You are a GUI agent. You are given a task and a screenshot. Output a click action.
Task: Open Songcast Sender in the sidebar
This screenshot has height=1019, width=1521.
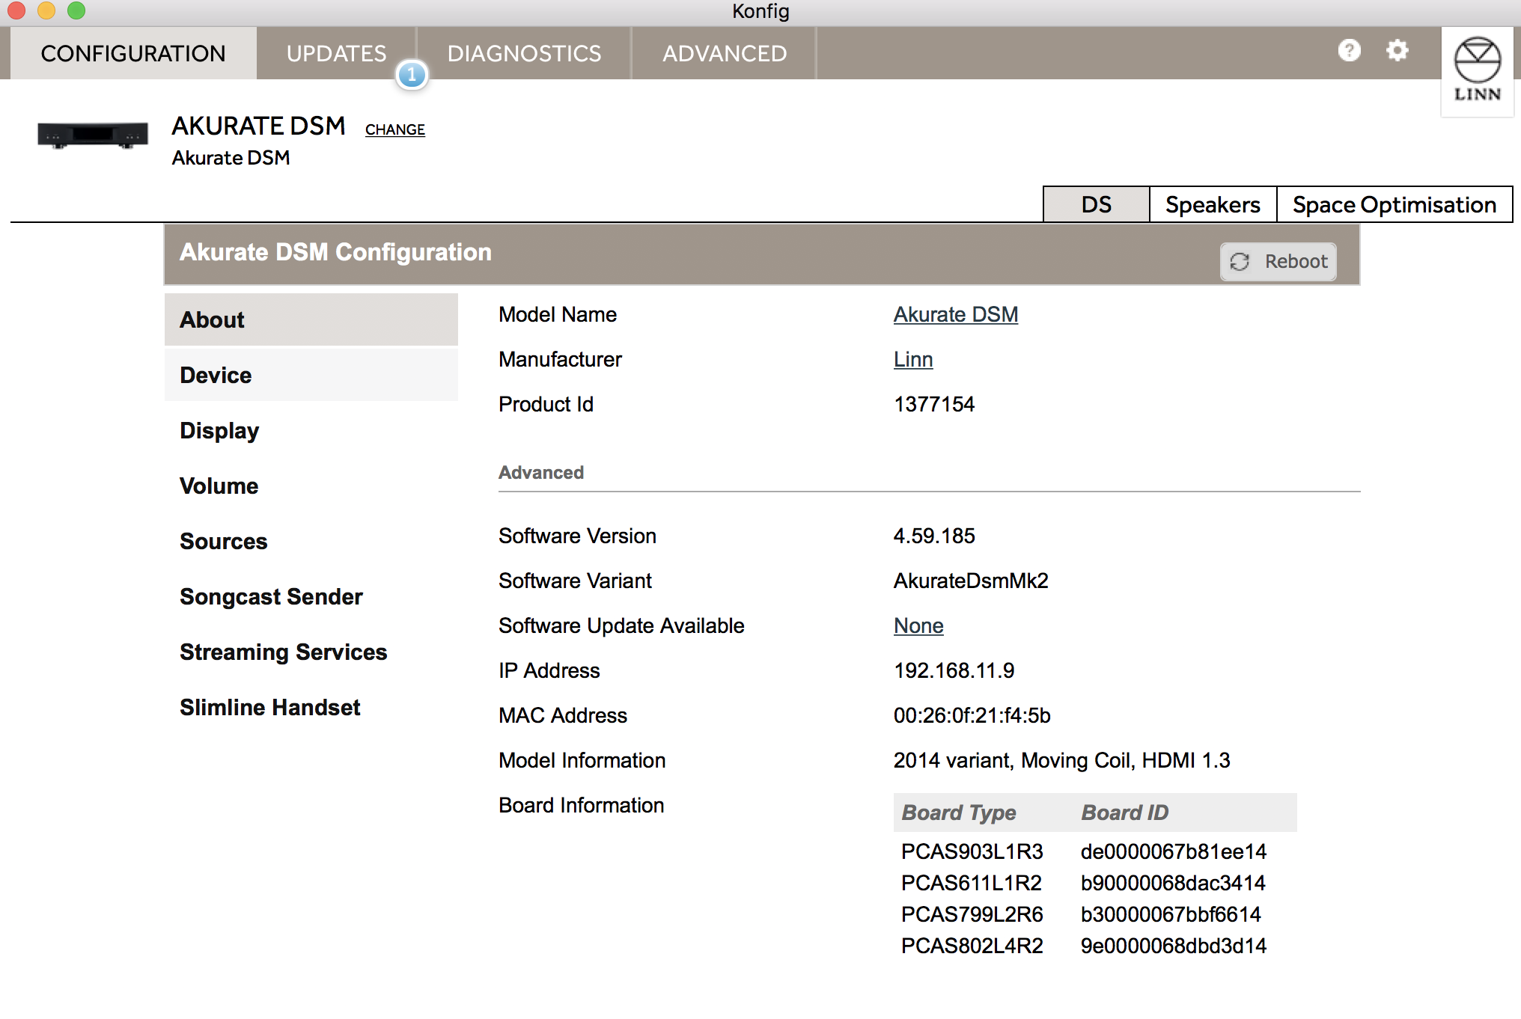point(311,596)
